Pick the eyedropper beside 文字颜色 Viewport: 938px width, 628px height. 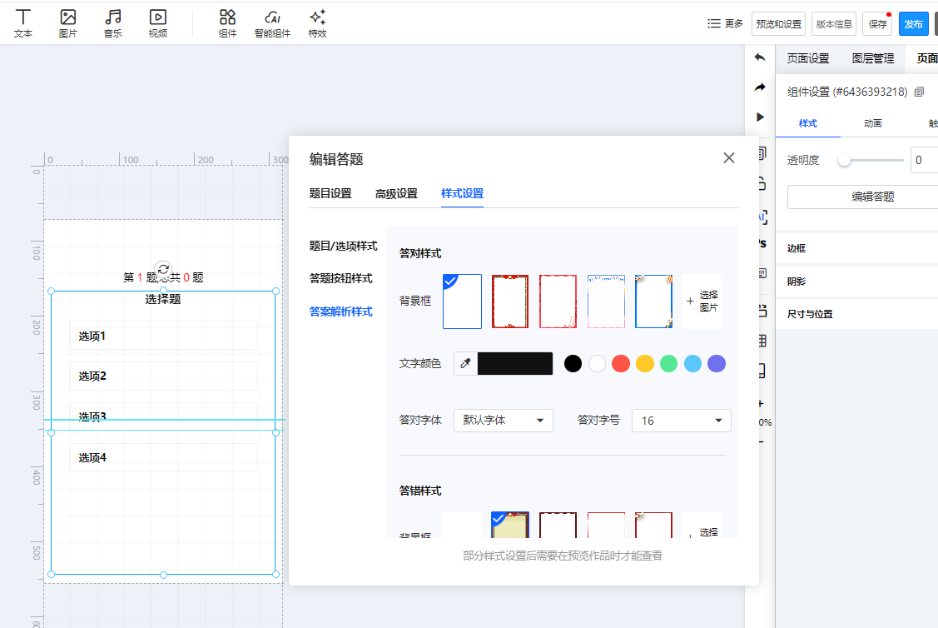(x=466, y=364)
